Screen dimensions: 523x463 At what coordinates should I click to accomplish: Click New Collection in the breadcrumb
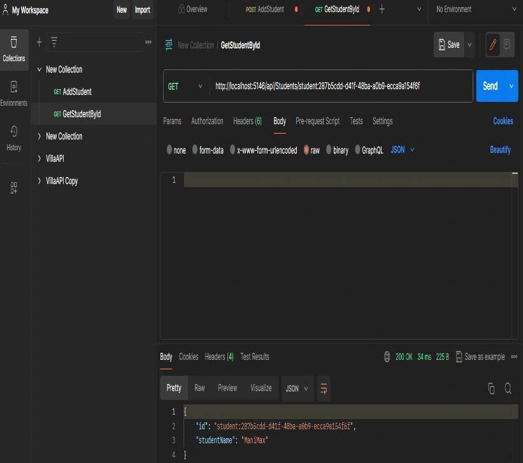click(196, 45)
